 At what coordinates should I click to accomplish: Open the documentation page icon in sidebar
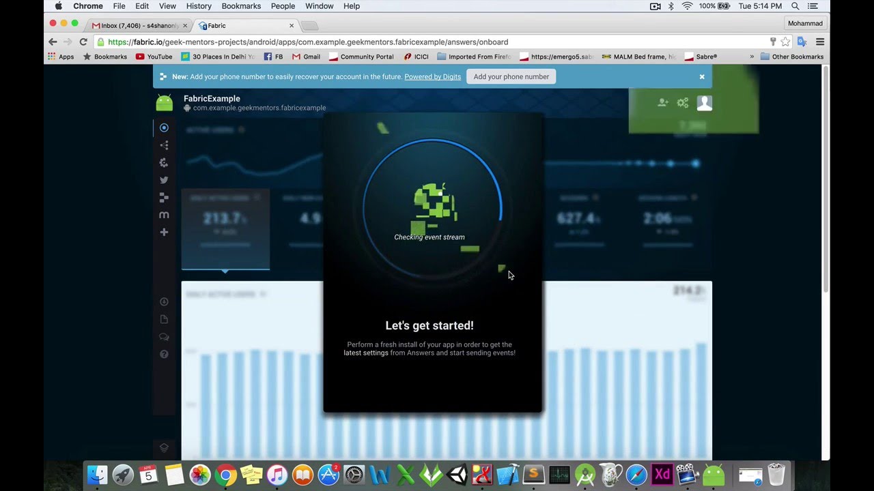pyautogui.click(x=164, y=319)
